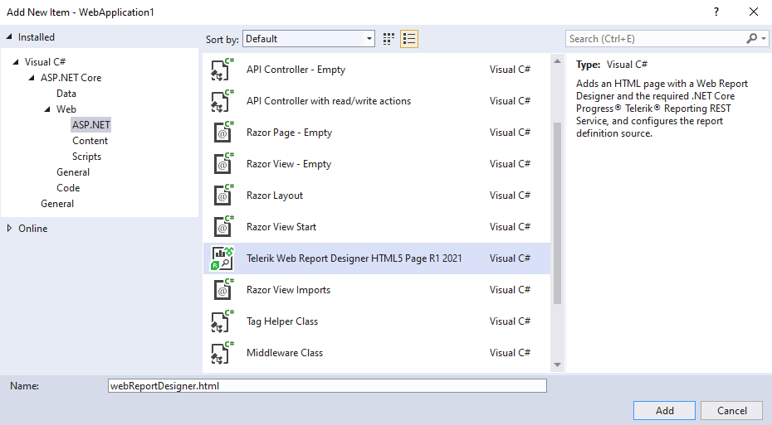The width and height of the screenshot is (772, 425).
Task: Select the Data category
Action: (66, 94)
